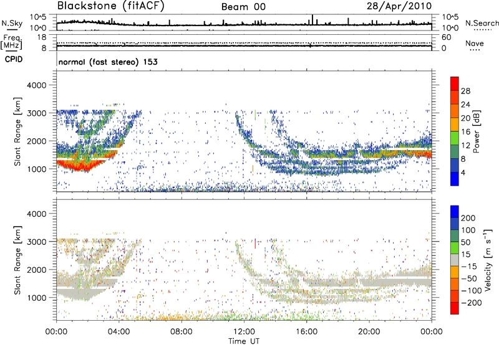The height and width of the screenshot is (345, 499).
Task: Click the 'Power [dB]' color bar label
Action: tap(476, 131)
